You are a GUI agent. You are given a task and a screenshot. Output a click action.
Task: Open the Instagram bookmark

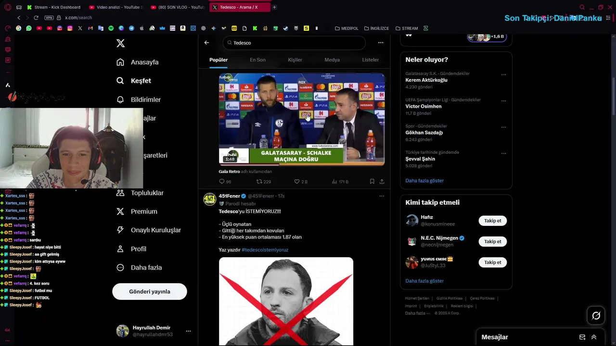(x=70, y=28)
